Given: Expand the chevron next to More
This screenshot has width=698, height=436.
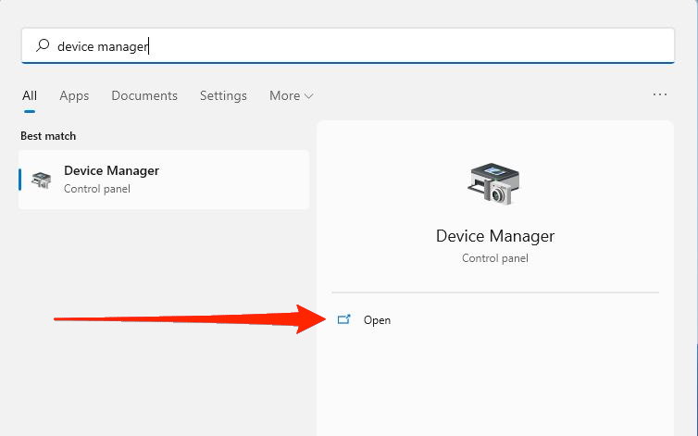Looking at the screenshot, I should click(x=308, y=96).
